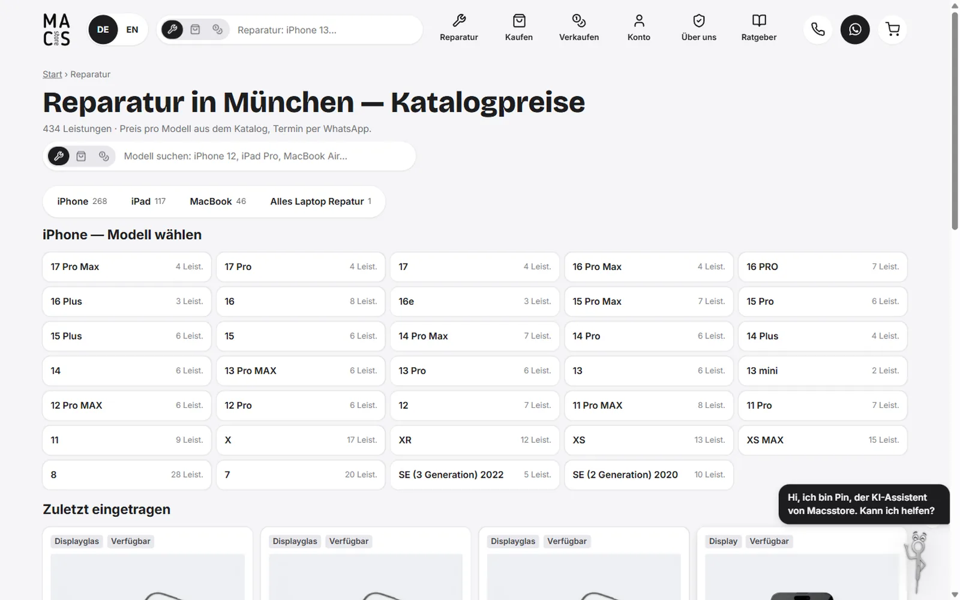Open the Konto user nav item

click(639, 28)
